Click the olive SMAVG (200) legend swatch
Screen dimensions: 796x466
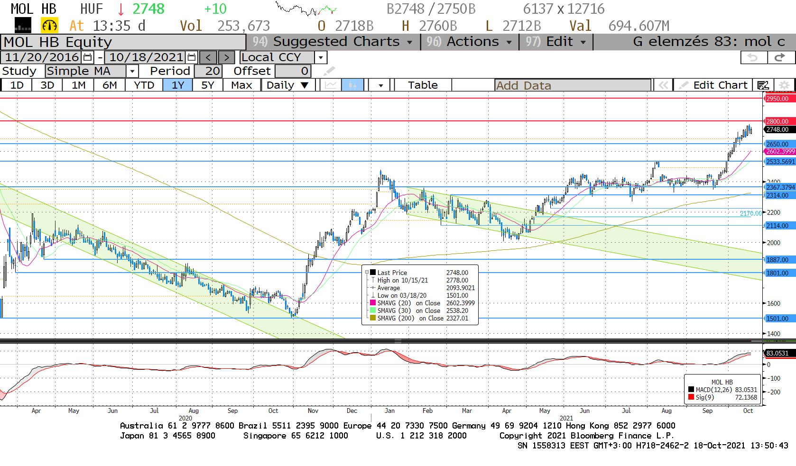coord(373,318)
